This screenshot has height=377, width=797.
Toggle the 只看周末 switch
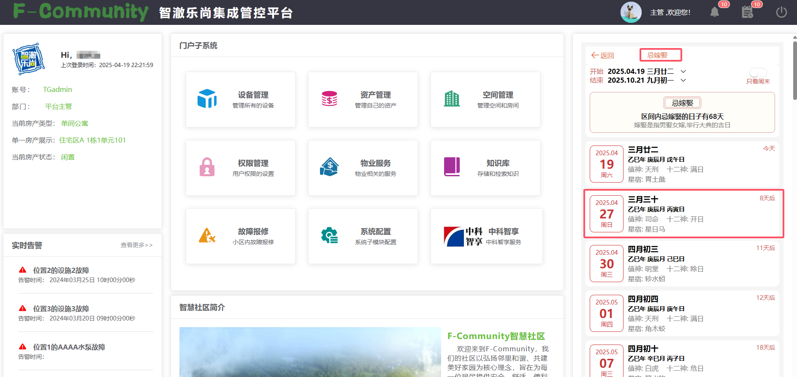[x=758, y=73]
